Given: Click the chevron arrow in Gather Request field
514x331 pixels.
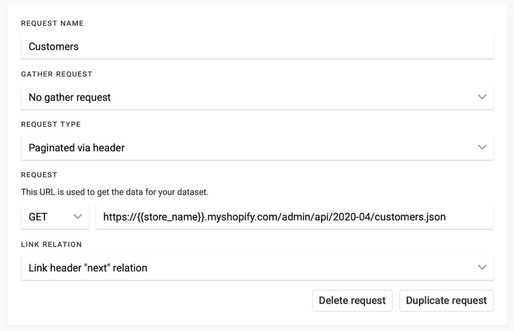Looking at the screenshot, I should 482,97.
